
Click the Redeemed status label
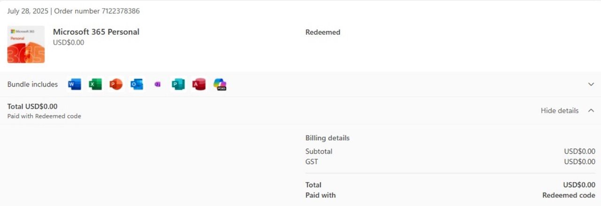(323, 32)
